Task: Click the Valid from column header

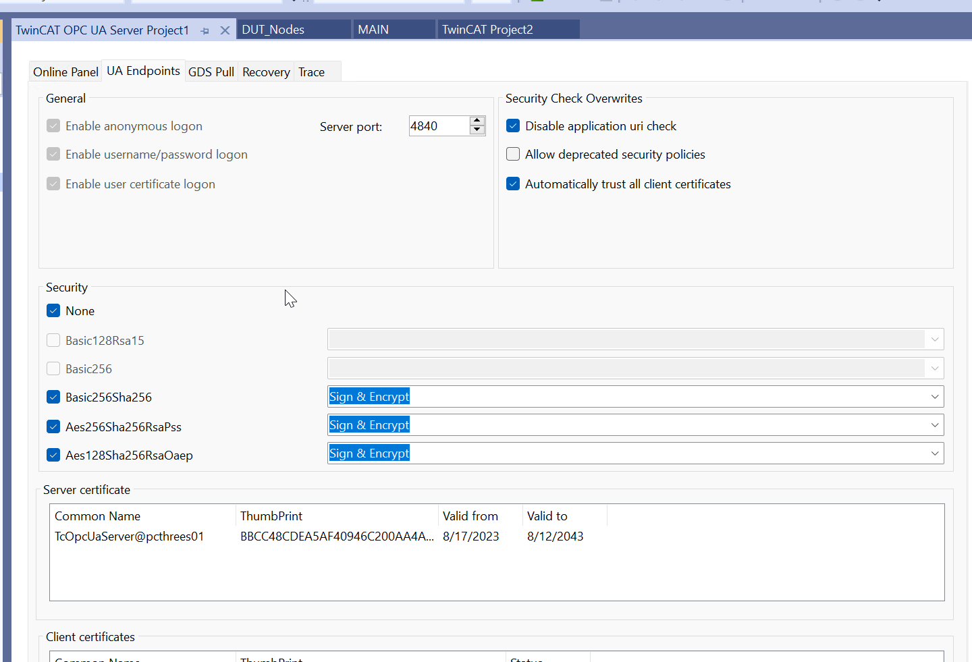Action: tap(480, 516)
